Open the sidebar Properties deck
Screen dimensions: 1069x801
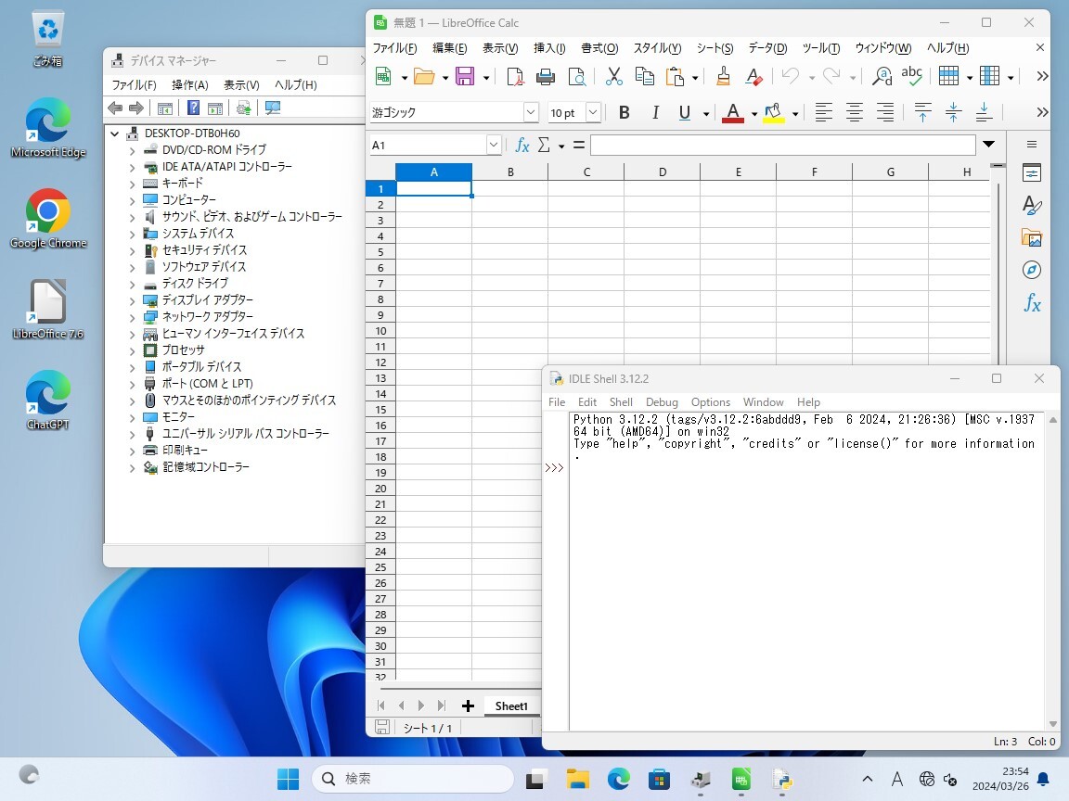[1032, 173]
